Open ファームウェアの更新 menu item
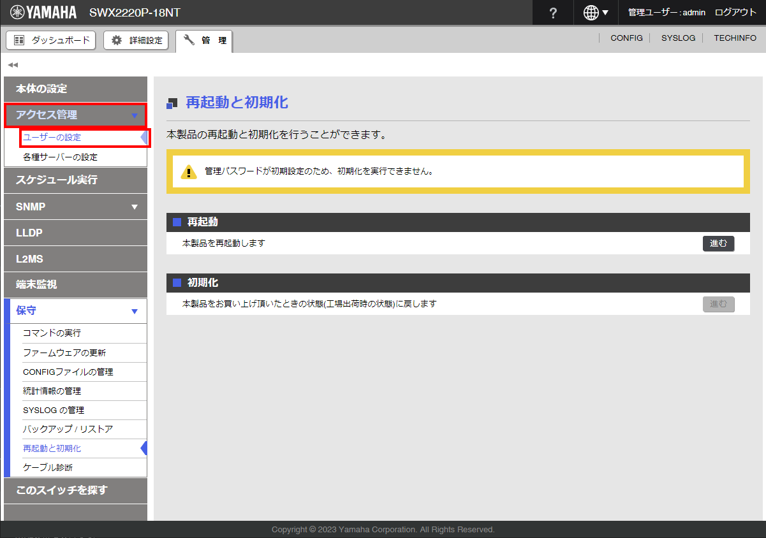Image resolution: width=766 pixels, height=538 pixels. click(x=64, y=353)
